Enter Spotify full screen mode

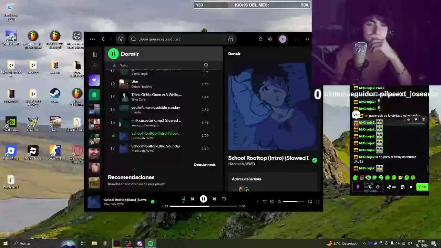pyautogui.click(x=317, y=201)
